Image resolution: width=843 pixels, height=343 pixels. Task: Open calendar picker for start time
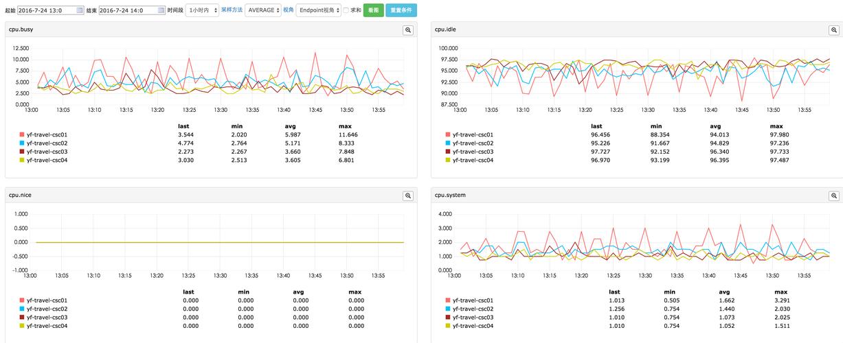coord(80,10)
